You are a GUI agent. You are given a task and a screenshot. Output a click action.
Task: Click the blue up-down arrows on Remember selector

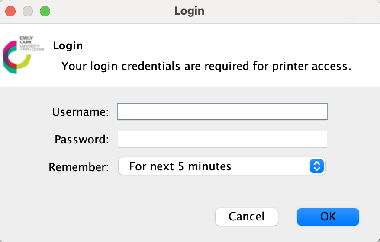317,166
